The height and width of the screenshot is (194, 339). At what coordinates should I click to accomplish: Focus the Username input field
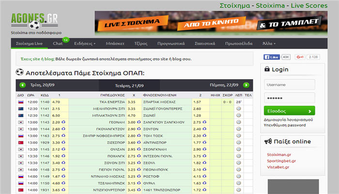[x=289, y=84]
